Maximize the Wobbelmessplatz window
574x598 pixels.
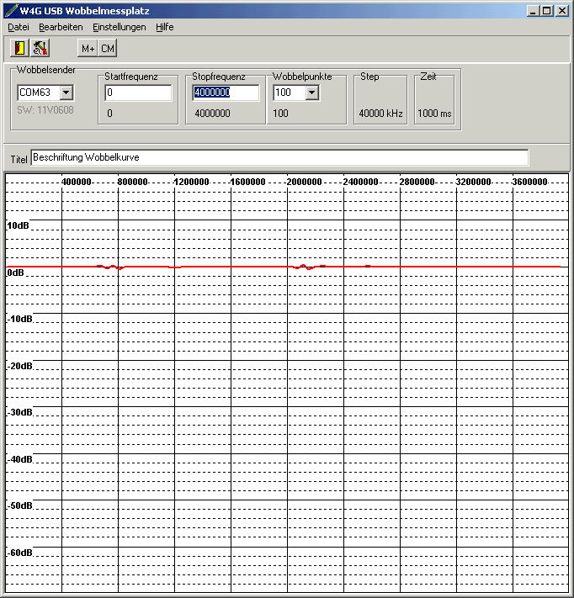pos(547,11)
